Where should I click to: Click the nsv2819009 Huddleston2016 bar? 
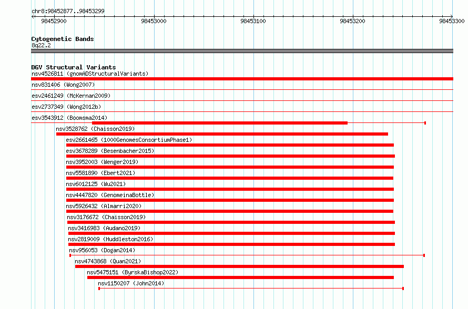pyautogui.click(x=231, y=244)
